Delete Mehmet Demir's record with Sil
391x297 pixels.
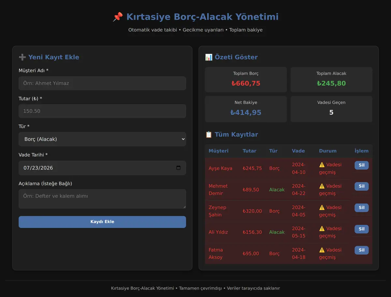coord(362,186)
